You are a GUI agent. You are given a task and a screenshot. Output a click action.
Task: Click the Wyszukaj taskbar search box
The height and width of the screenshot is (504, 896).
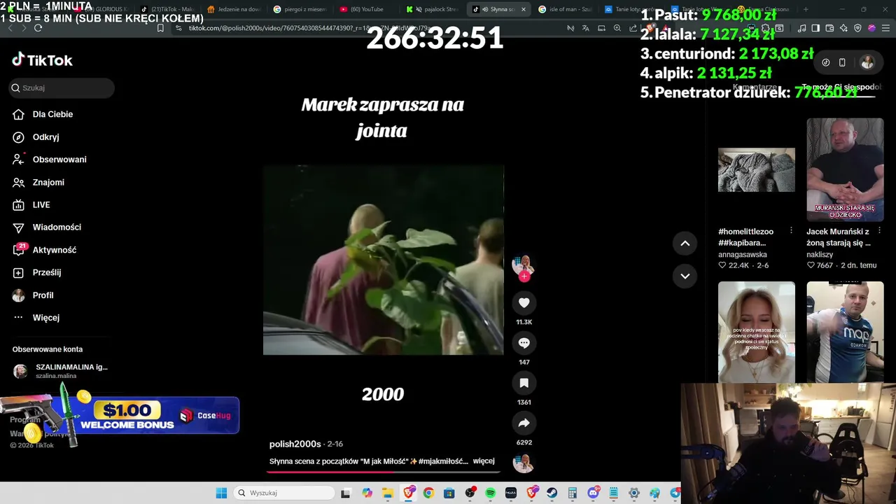[284, 493]
